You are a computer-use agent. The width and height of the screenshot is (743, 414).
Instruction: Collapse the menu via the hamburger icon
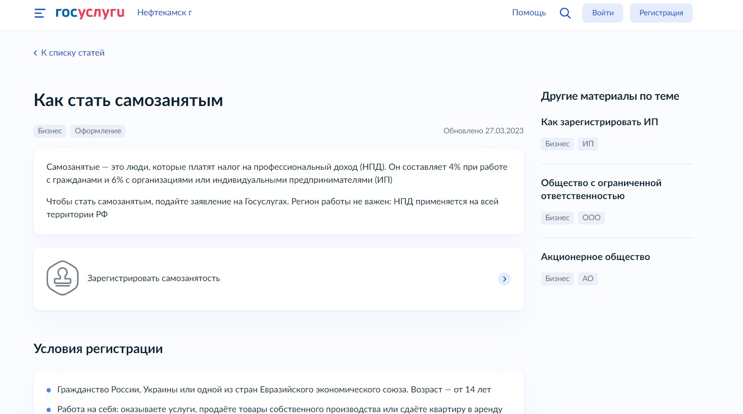click(39, 13)
